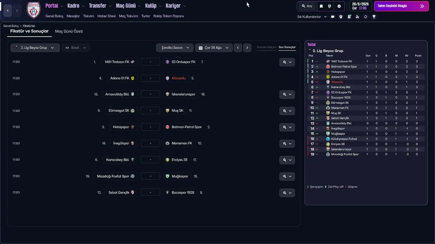Click the shirt squad shortcut icon

pos(341,17)
